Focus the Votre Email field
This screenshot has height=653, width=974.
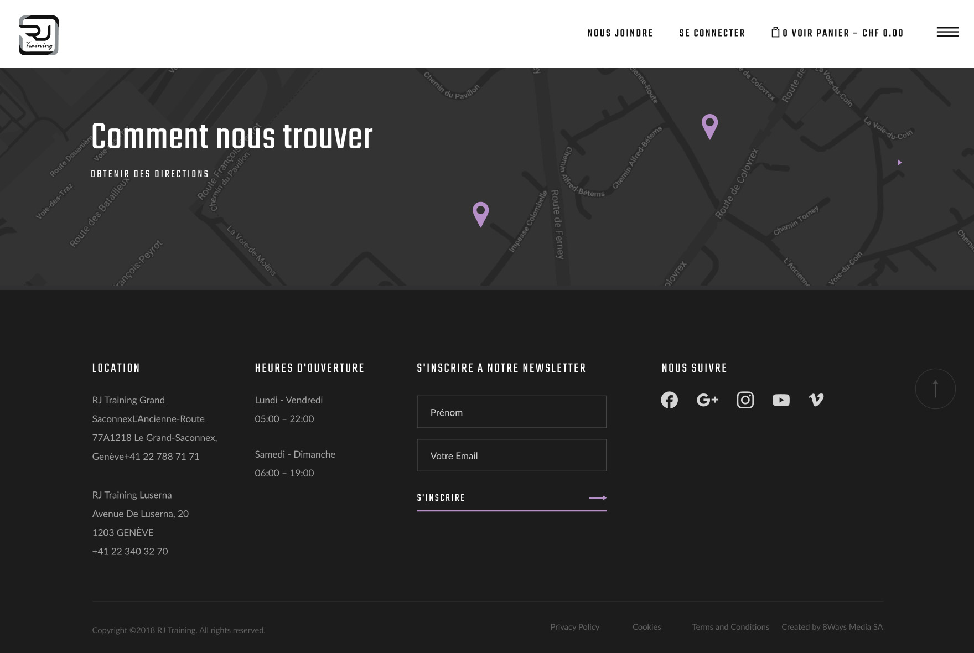point(511,455)
